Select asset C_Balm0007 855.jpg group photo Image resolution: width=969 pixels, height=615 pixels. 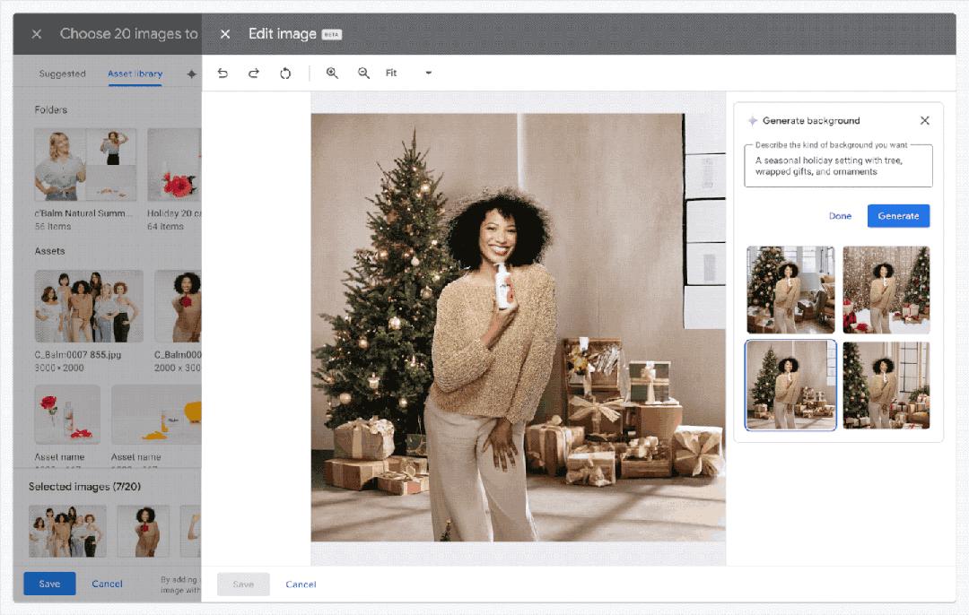point(89,306)
